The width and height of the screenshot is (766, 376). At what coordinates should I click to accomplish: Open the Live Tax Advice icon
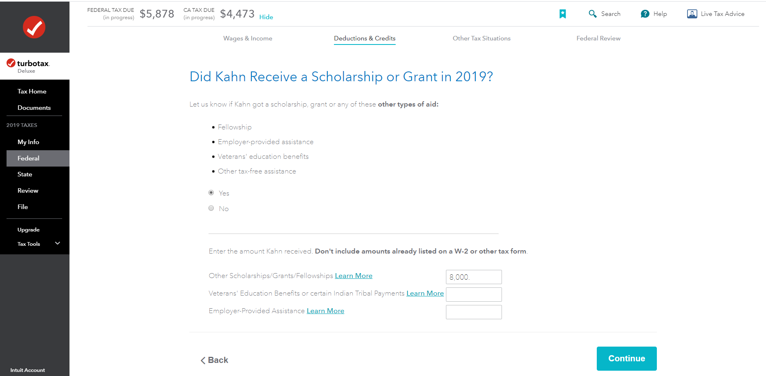692,14
